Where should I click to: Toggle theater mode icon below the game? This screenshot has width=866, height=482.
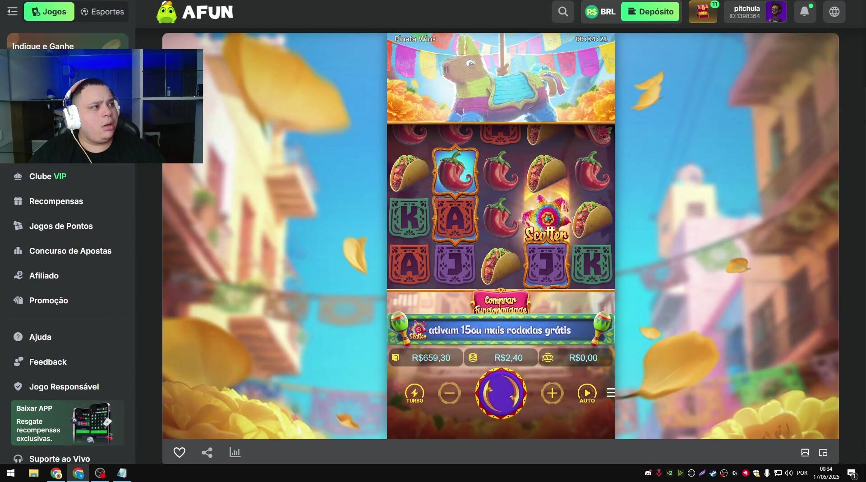(x=805, y=453)
